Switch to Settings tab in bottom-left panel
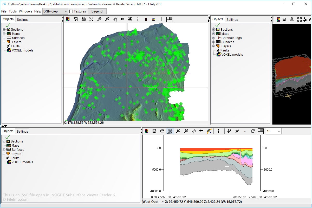The image size is (312, 208). [x=22, y=131]
